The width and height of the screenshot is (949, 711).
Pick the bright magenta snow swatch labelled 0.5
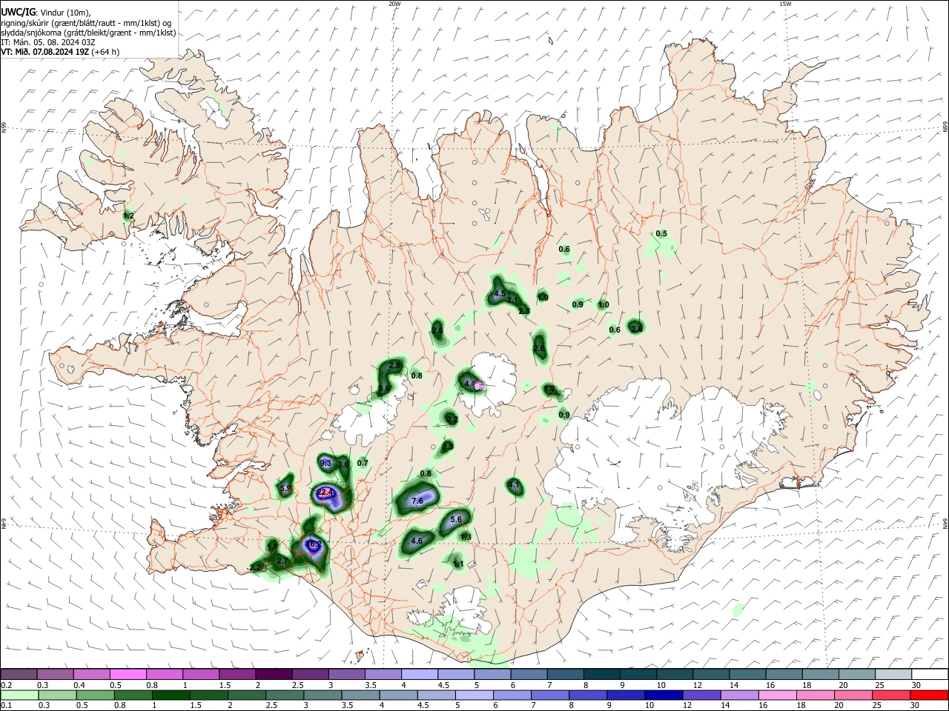(128, 674)
